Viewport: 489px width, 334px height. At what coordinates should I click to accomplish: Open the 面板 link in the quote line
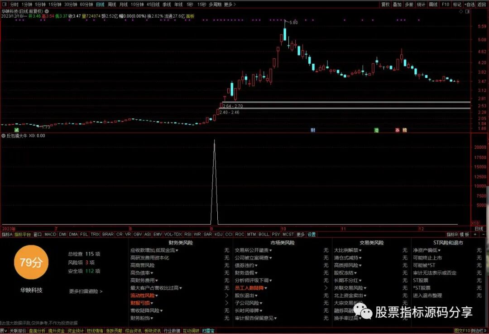[x=190, y=16]
